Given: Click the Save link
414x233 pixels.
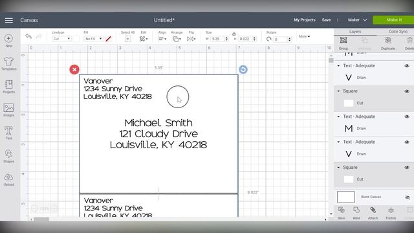Looking at the screenshot, I should (326, 20).
